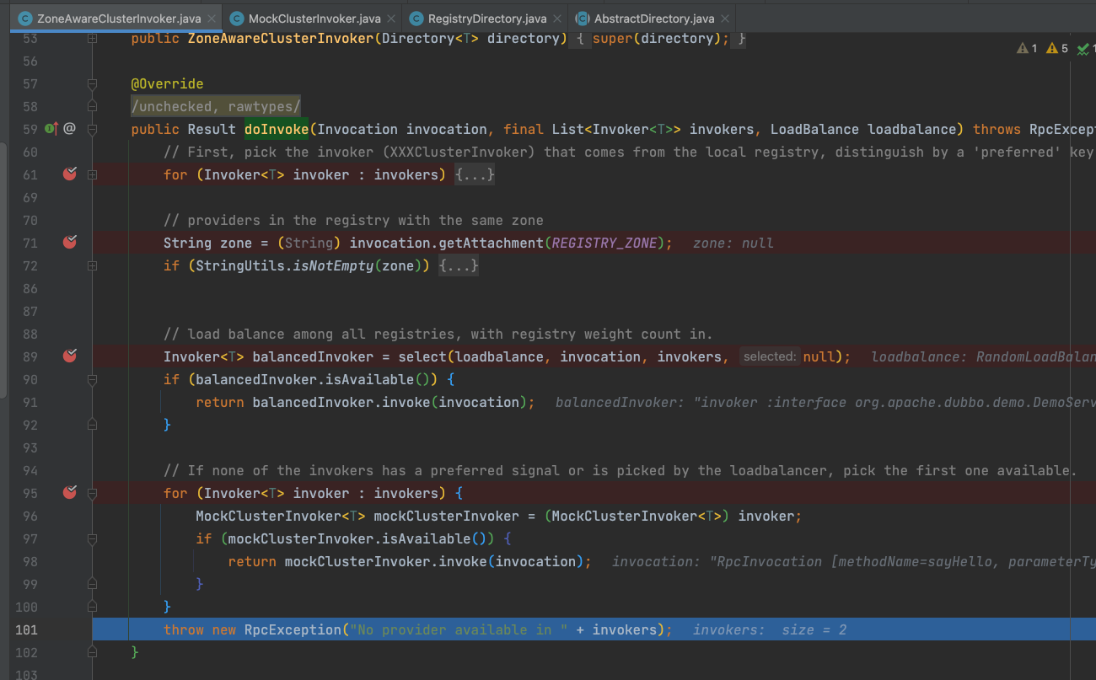The width and height of the screenshot is (1096, 680).
Task: Click the 'selected:' parameter hint on line 89
Action: coord(770,356)
